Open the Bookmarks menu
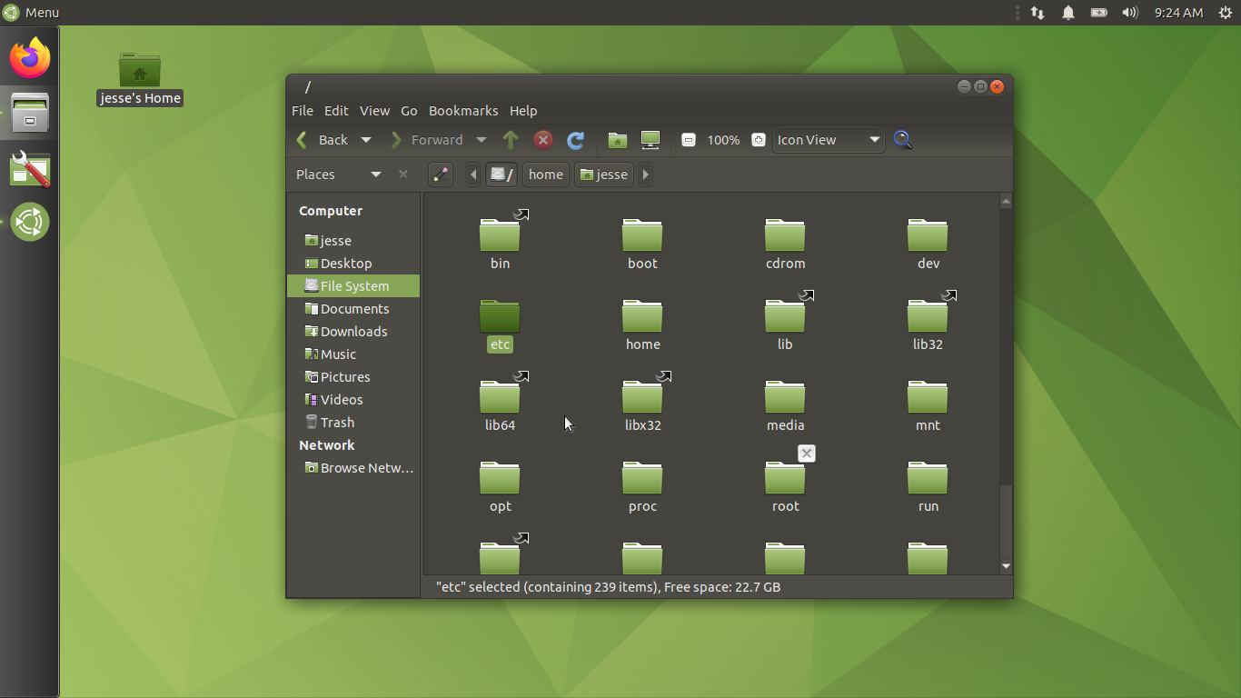 pyautogui.click(x=463, y=111)
